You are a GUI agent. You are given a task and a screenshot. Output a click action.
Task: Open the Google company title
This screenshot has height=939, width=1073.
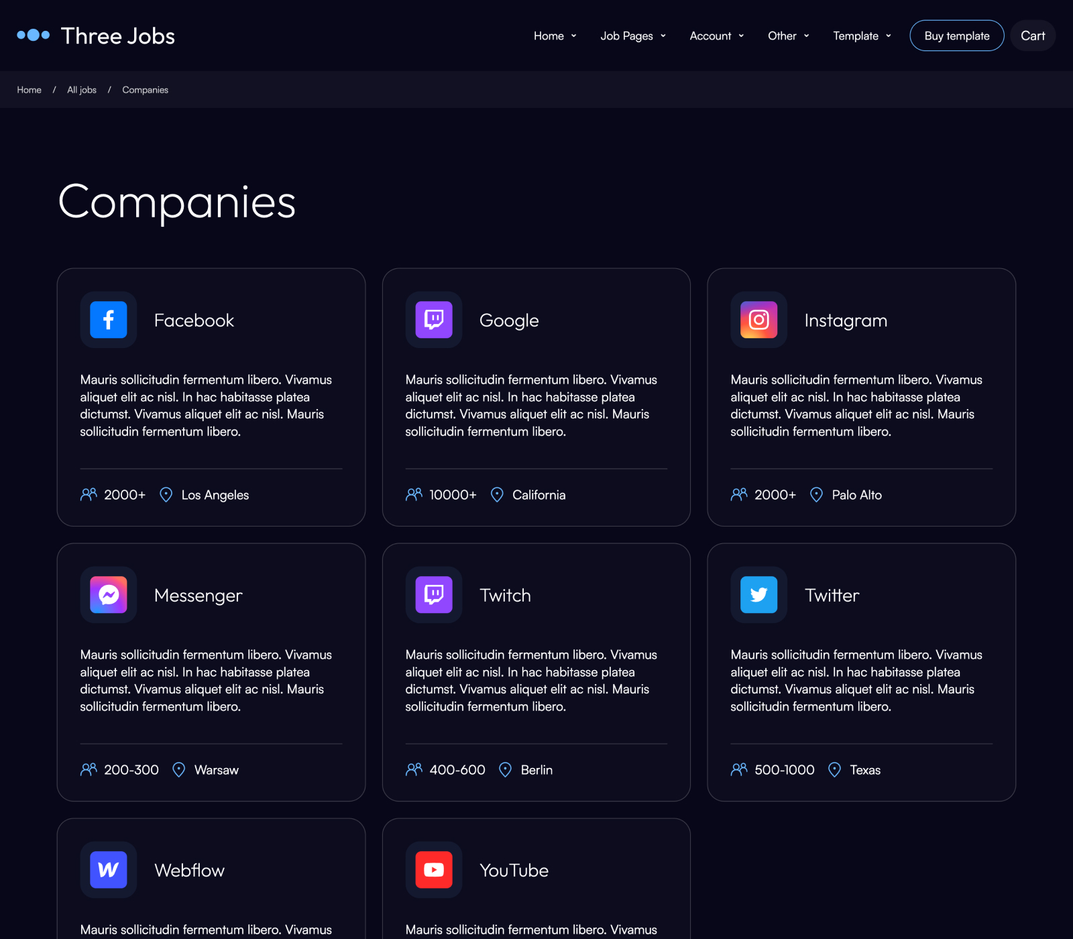click(x=509, y=321)
